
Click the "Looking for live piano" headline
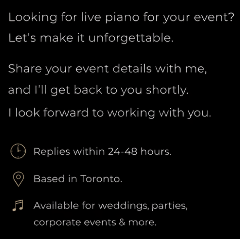pyautogui.click(x=121, y=17)
